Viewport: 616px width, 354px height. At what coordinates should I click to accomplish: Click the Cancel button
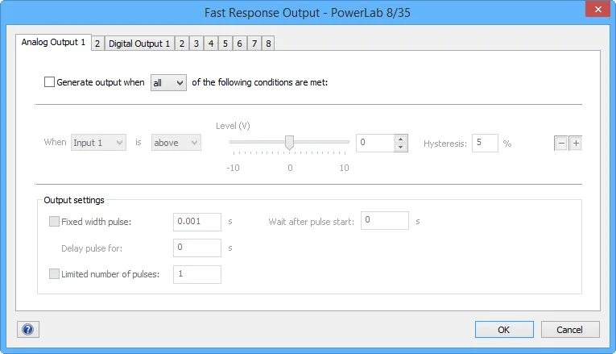point(570,329)
